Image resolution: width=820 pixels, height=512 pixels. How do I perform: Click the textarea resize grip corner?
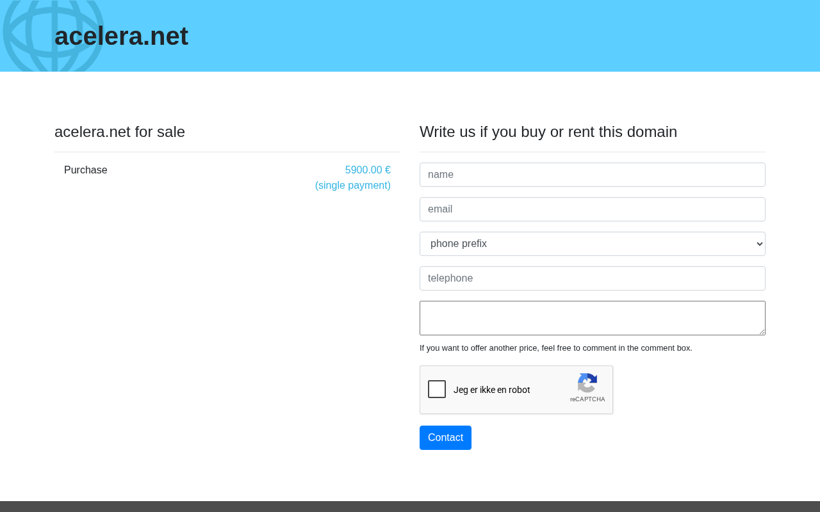761,331
